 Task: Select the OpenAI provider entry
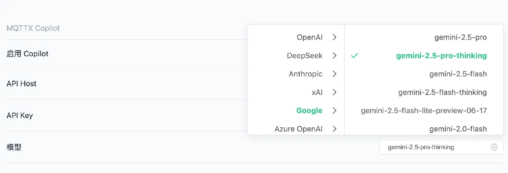(x=309, y=37)
